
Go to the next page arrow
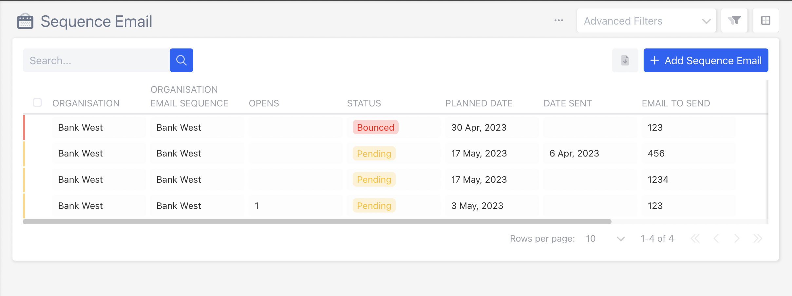click(x=737, y=238)
